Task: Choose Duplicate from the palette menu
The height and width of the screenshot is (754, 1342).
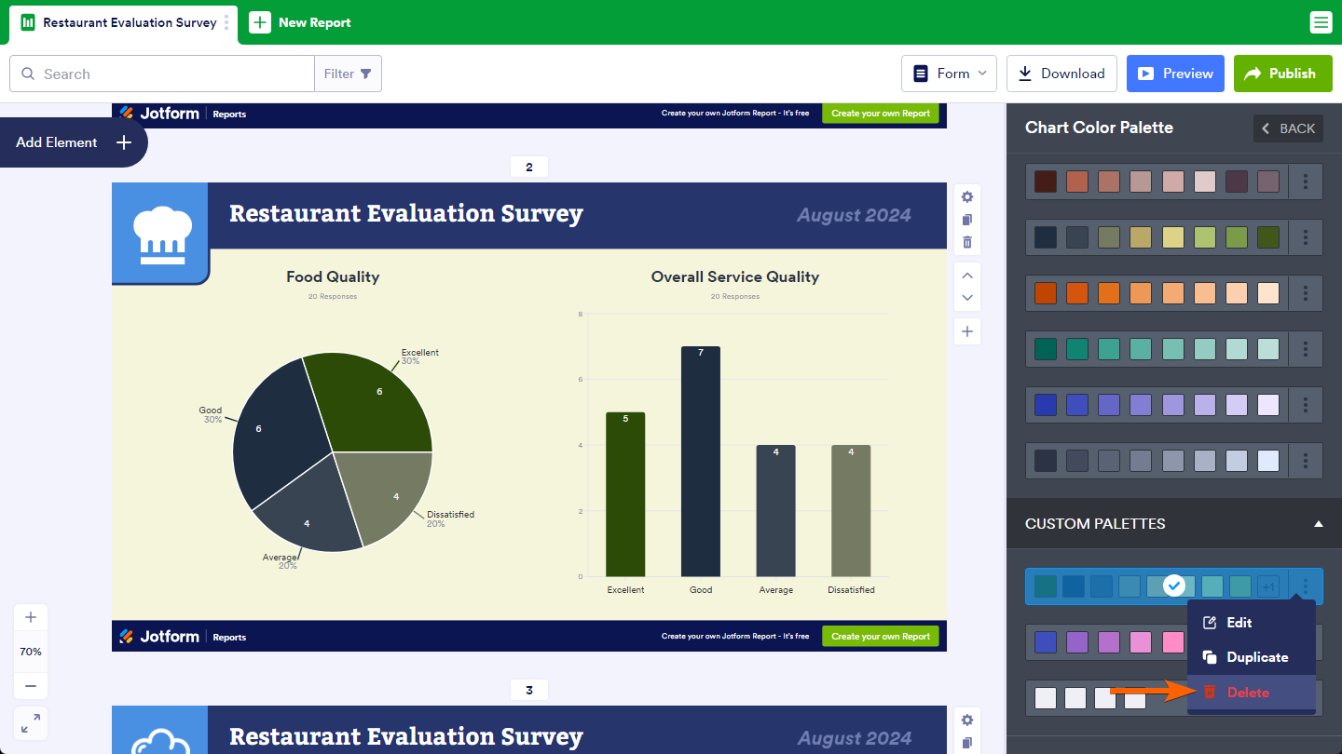Action: (x=1256, y=657)
